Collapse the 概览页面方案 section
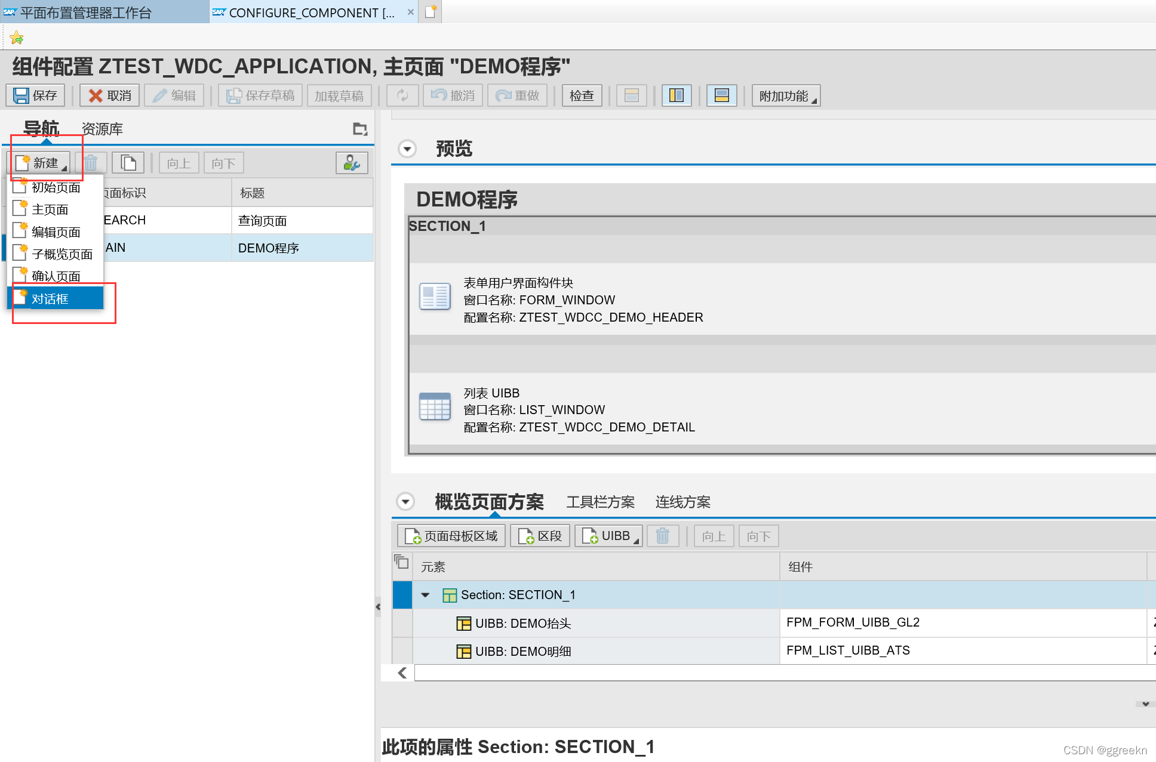Viewport: 1156px width, 762px height. pyautogui.click(x=405, y=501)
